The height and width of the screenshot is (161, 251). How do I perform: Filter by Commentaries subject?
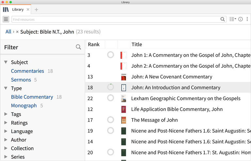point(27,71)
